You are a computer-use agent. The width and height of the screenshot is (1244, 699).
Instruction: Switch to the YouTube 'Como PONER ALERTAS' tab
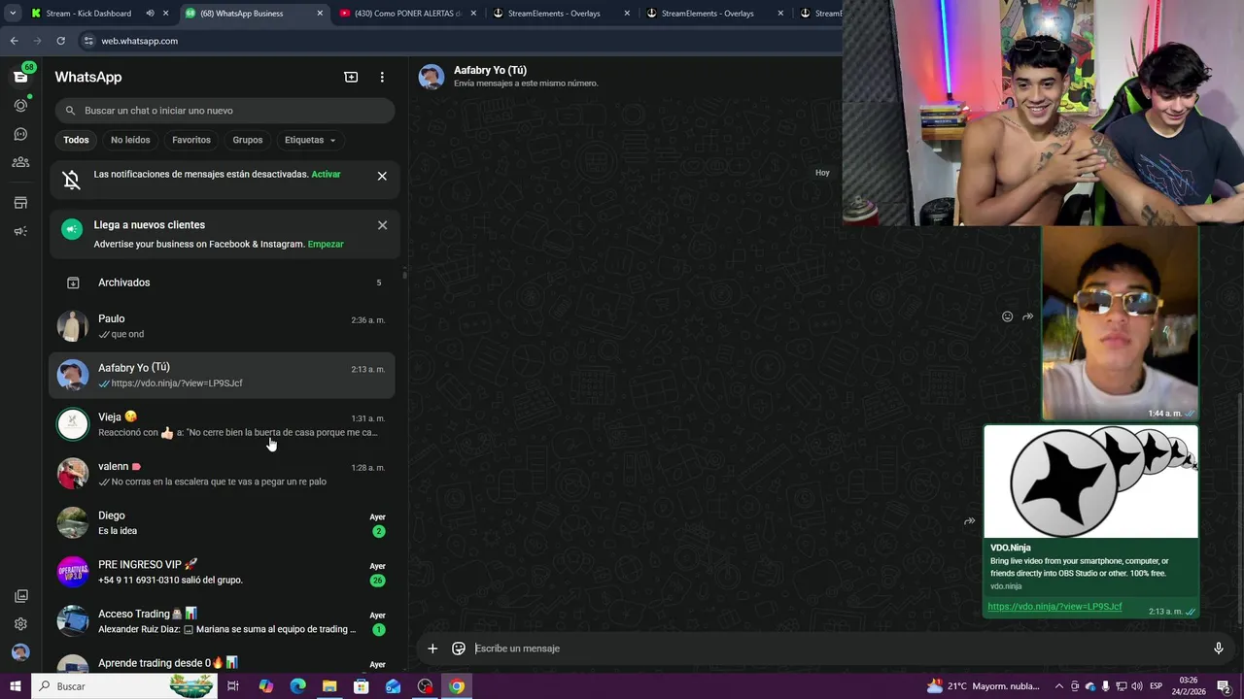click(x=406, y=14)
